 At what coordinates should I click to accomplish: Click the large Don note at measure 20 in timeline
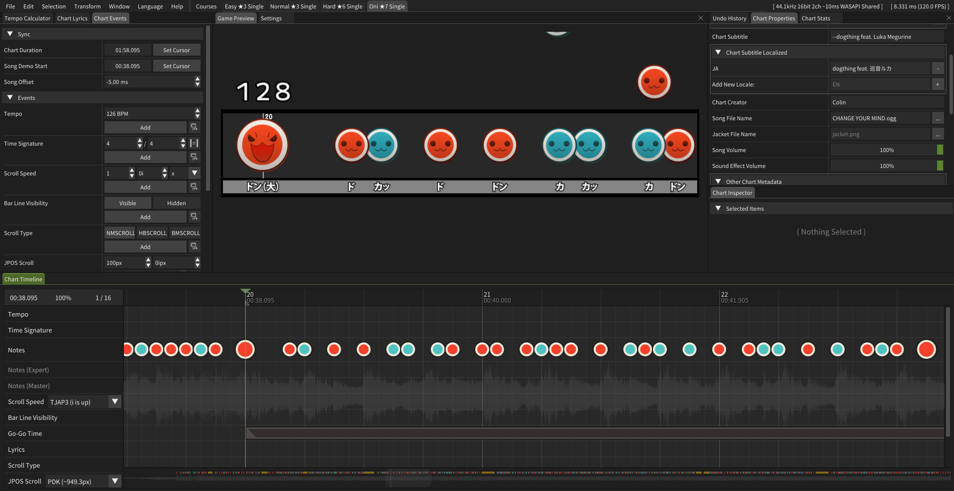click(x=245, y=349)
